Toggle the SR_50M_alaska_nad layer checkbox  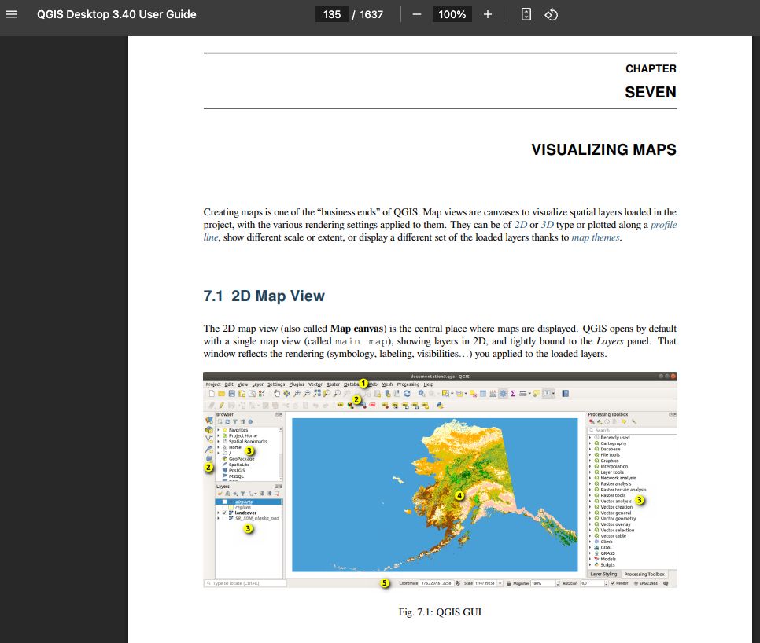[224, 518]
